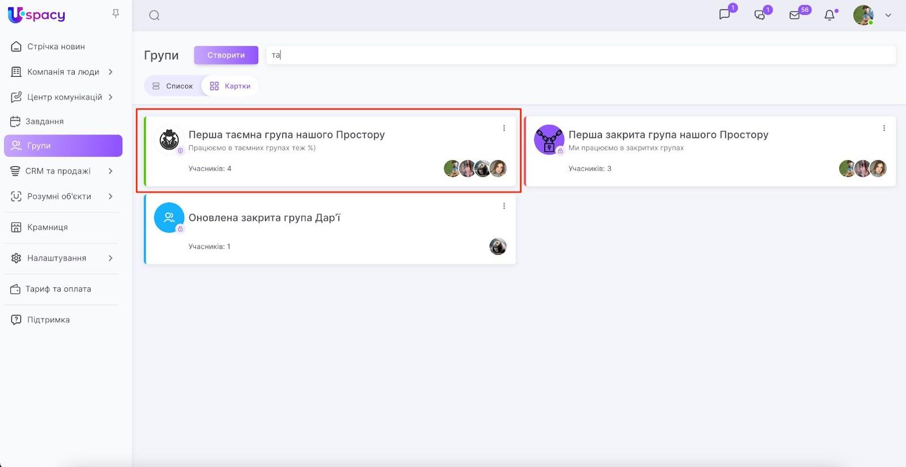Click 'Учасників: 3' on the closed group card
The image size is (906, 467).
tap(590, 168)
